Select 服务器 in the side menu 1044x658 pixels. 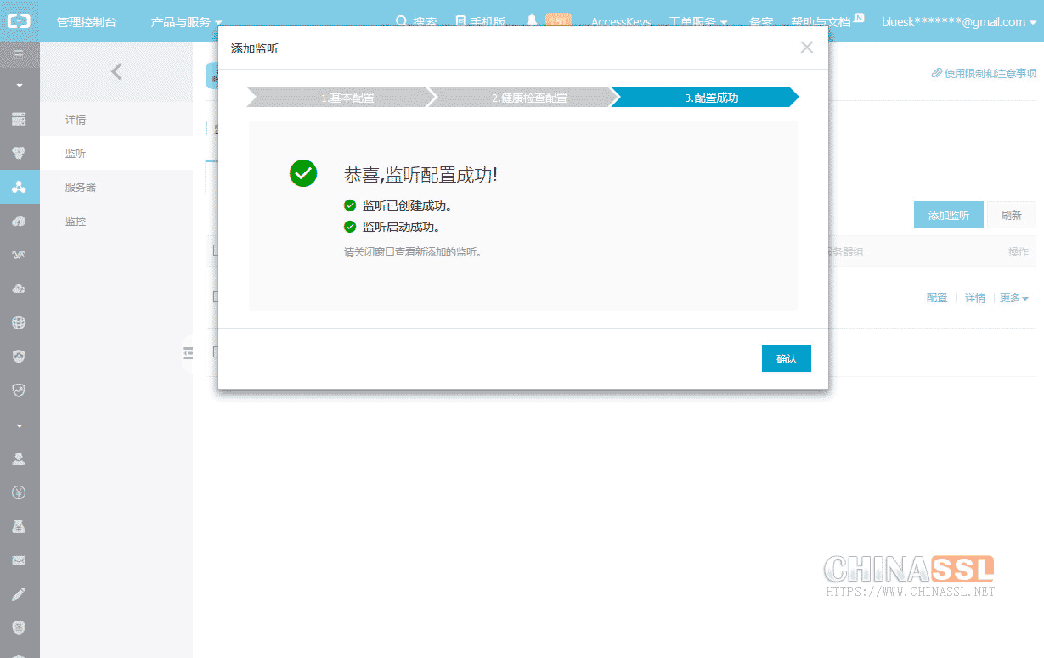click(x=81, y=187)
